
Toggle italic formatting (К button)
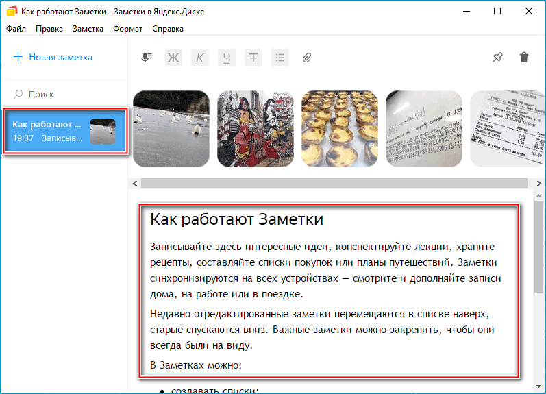tap(200, 58)
